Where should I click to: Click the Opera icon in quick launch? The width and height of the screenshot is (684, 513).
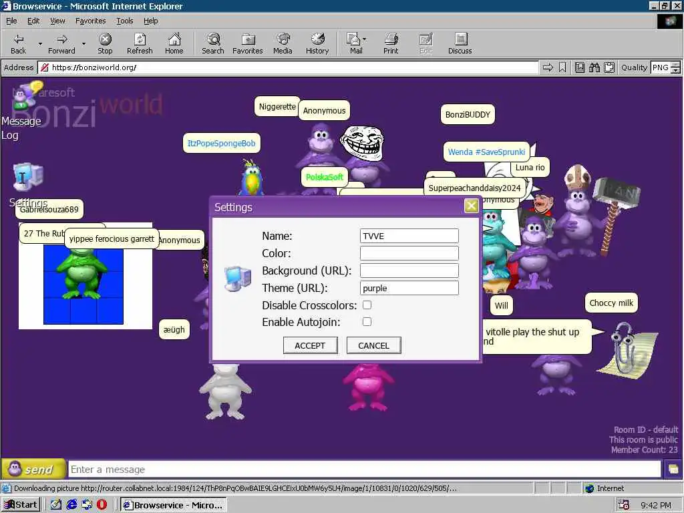click(102, 505)
